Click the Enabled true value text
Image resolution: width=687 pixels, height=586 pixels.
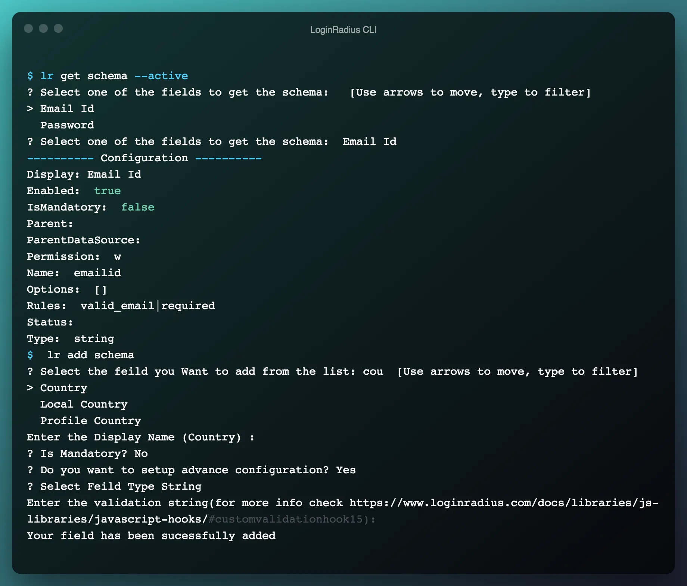[107, 190]
